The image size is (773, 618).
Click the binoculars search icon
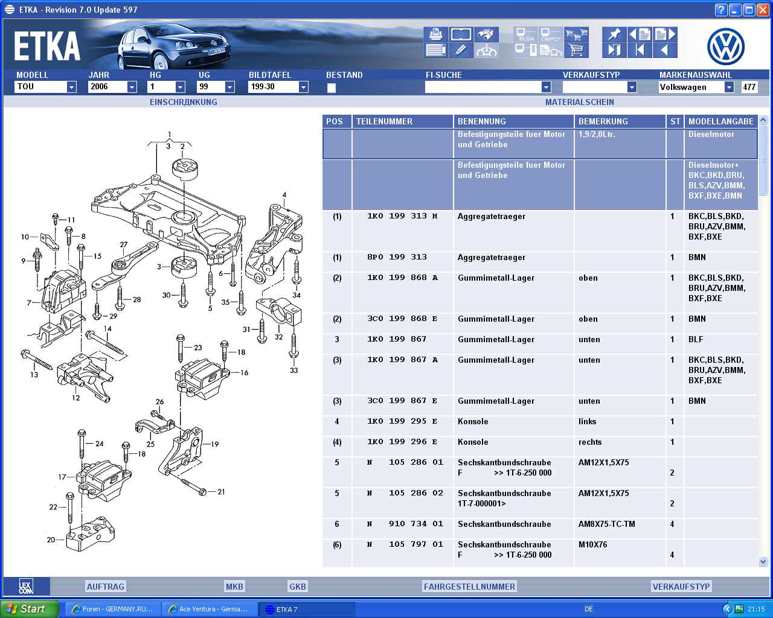click(x=486, y=34)
